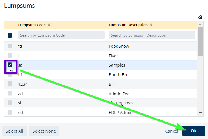Click the scrollbar up arrow

[200, 25]
